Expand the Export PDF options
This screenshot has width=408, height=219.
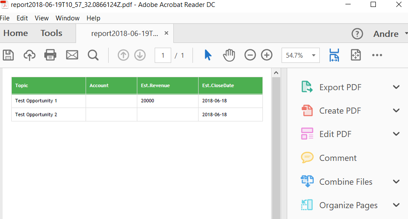[396, 87]
